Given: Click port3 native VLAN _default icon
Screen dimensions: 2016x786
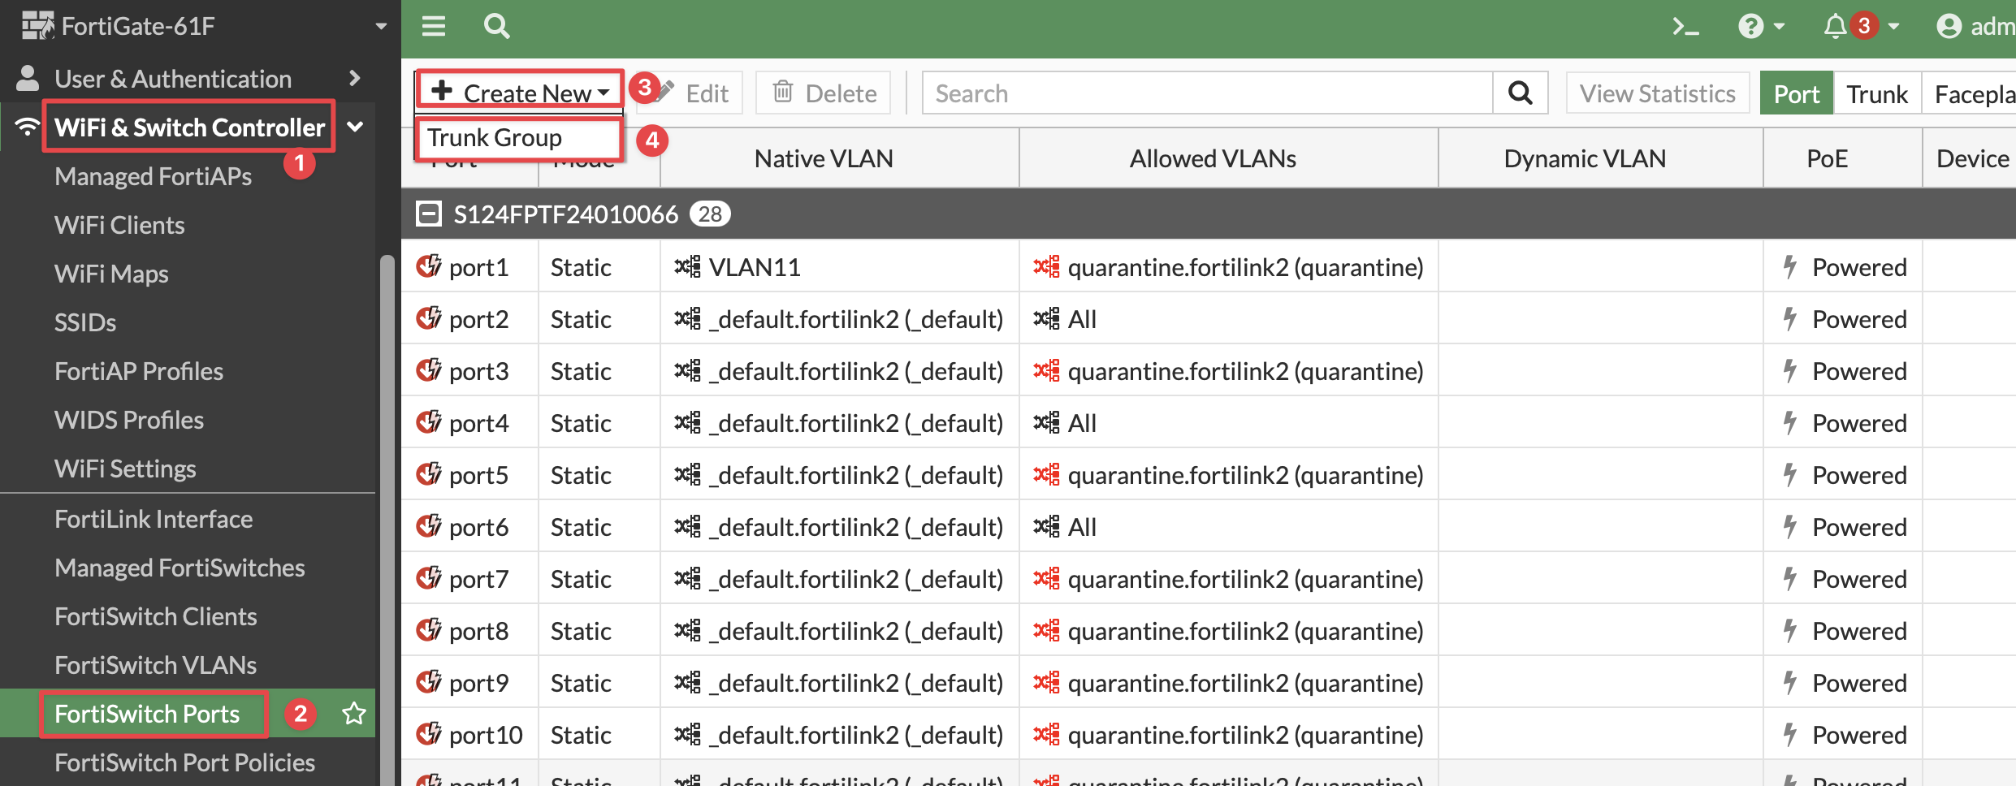Looking at the screenshot, I should coord(687,370).
